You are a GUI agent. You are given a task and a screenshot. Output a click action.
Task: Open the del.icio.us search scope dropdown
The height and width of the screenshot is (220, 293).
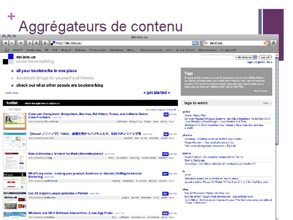[246, 57]
